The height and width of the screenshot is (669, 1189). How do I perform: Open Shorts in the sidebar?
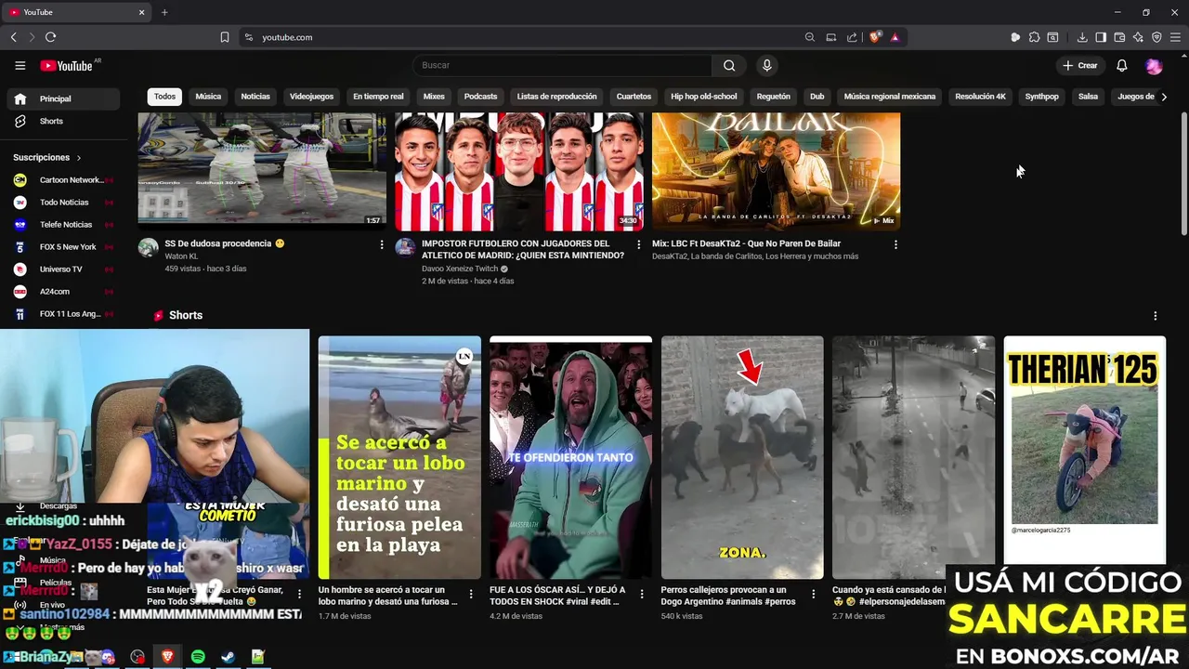coord(63,121)
